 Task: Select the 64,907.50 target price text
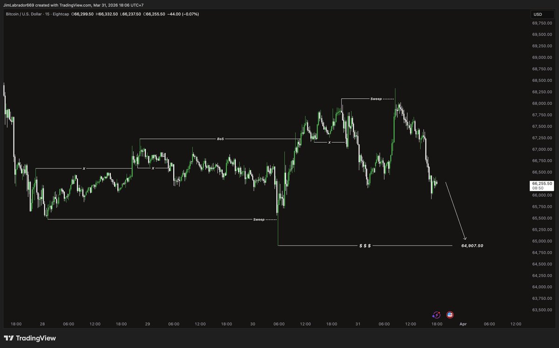click(x=472, y=245)
